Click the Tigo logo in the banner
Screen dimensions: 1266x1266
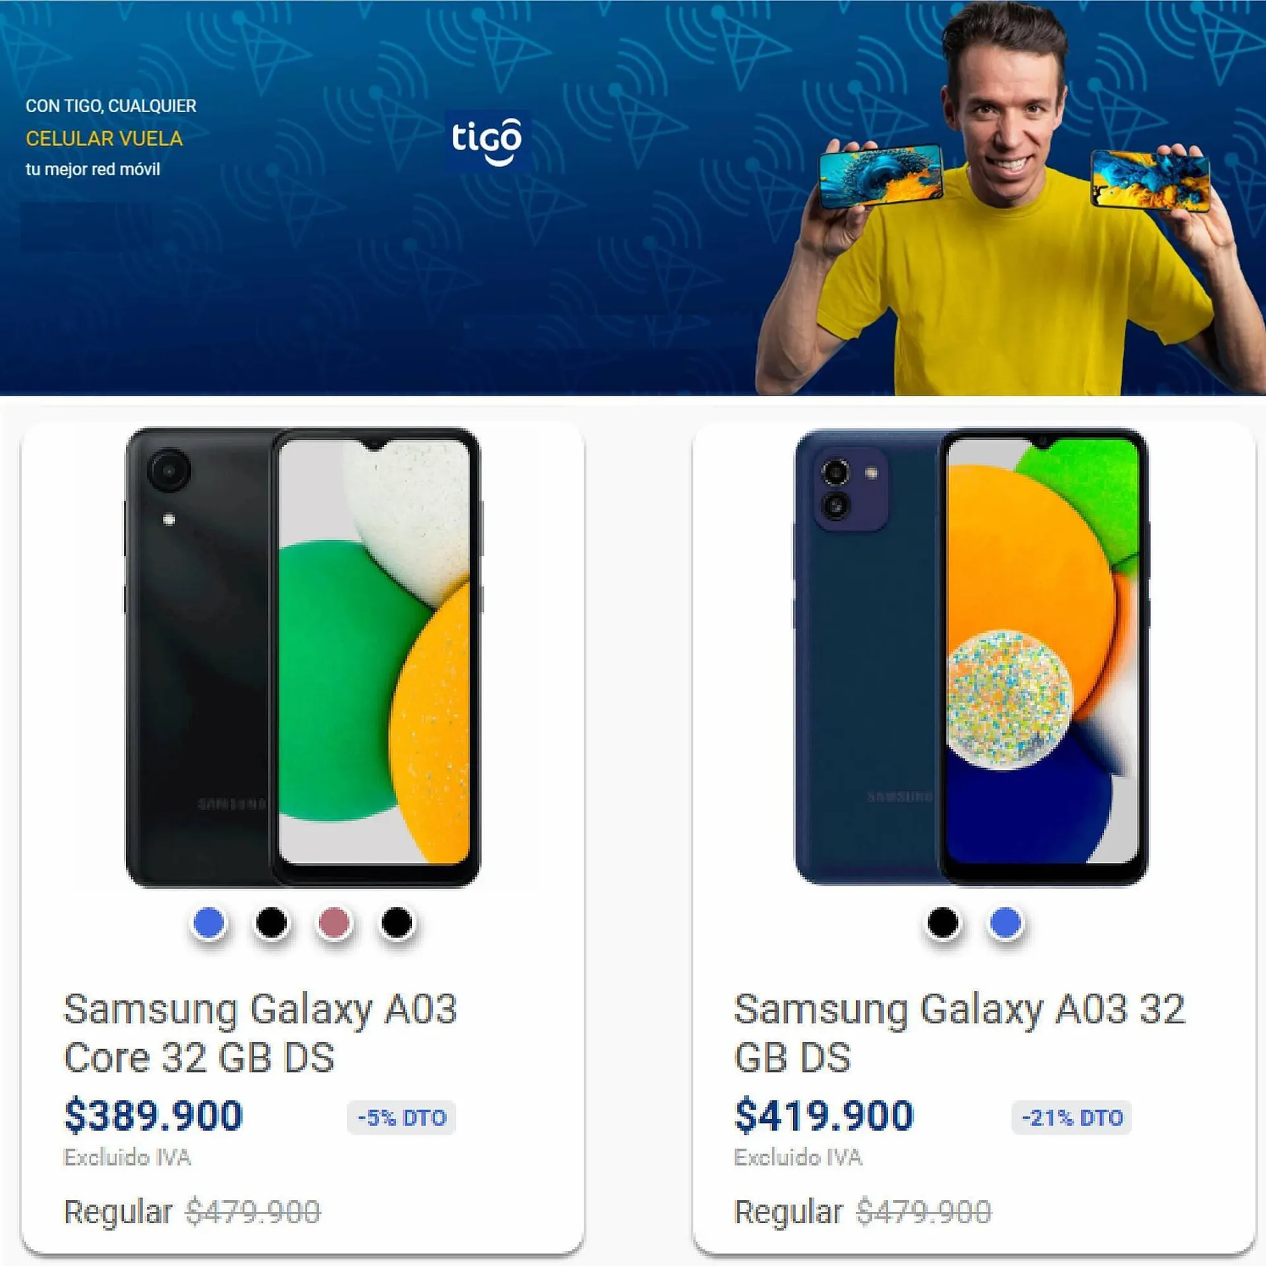coord(487,141)
